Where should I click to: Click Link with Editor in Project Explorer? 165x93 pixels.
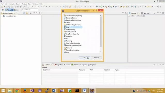point(27,13)
